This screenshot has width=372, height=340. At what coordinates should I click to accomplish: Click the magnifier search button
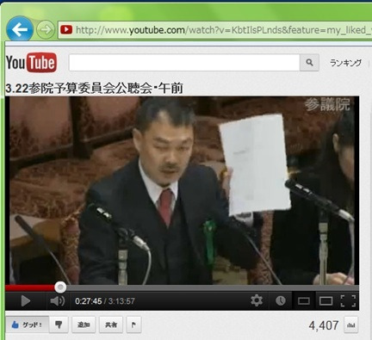(309, 62)
